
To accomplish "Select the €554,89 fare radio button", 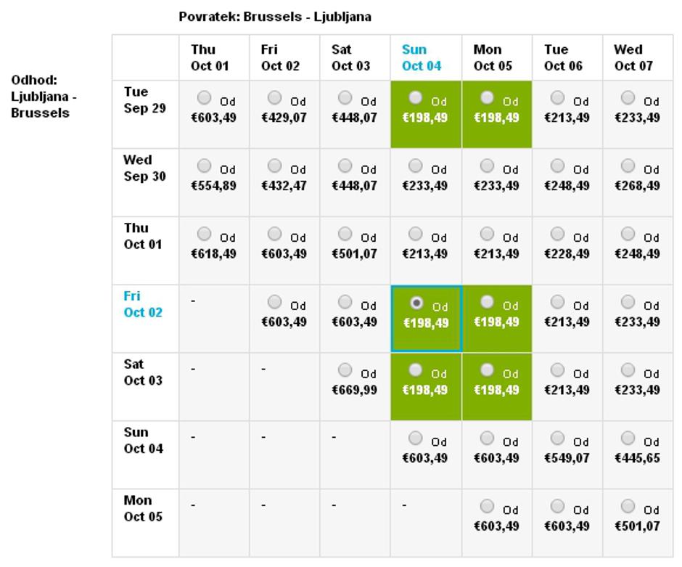I will click(x=205, y=166).
